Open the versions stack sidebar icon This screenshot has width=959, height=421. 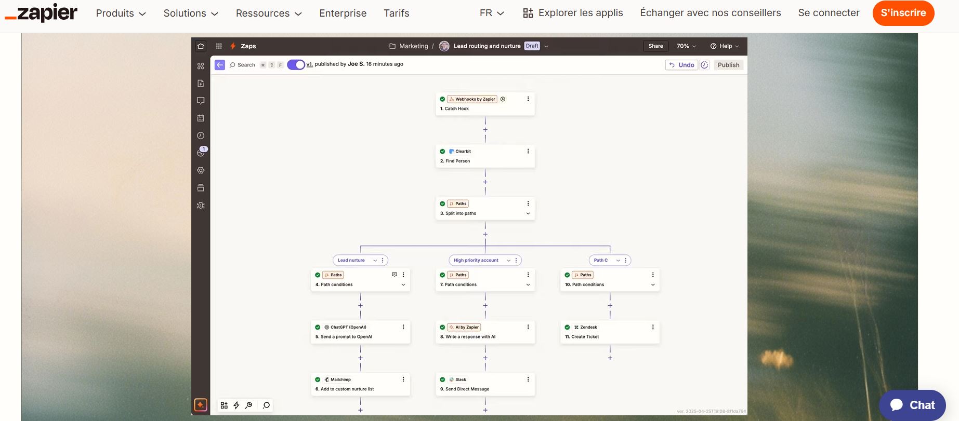(201, 188)
